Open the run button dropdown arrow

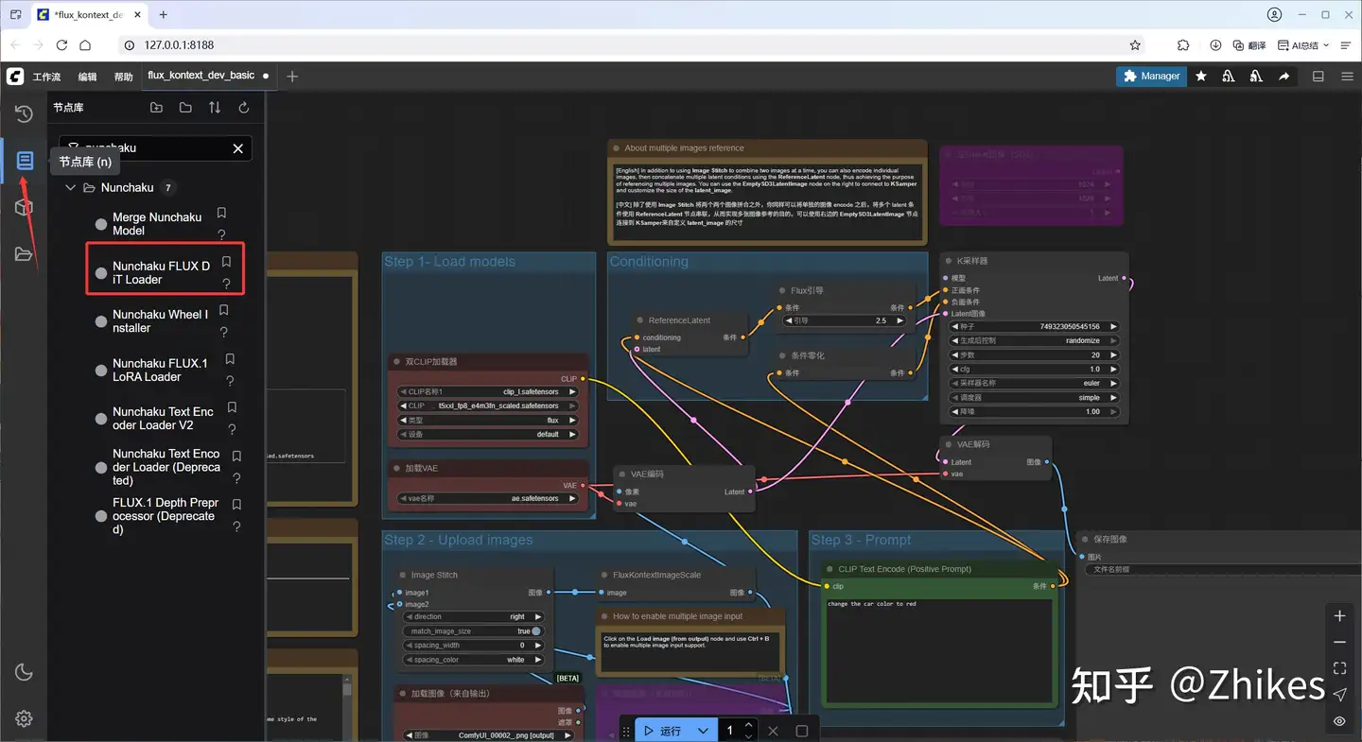[703, 731]
